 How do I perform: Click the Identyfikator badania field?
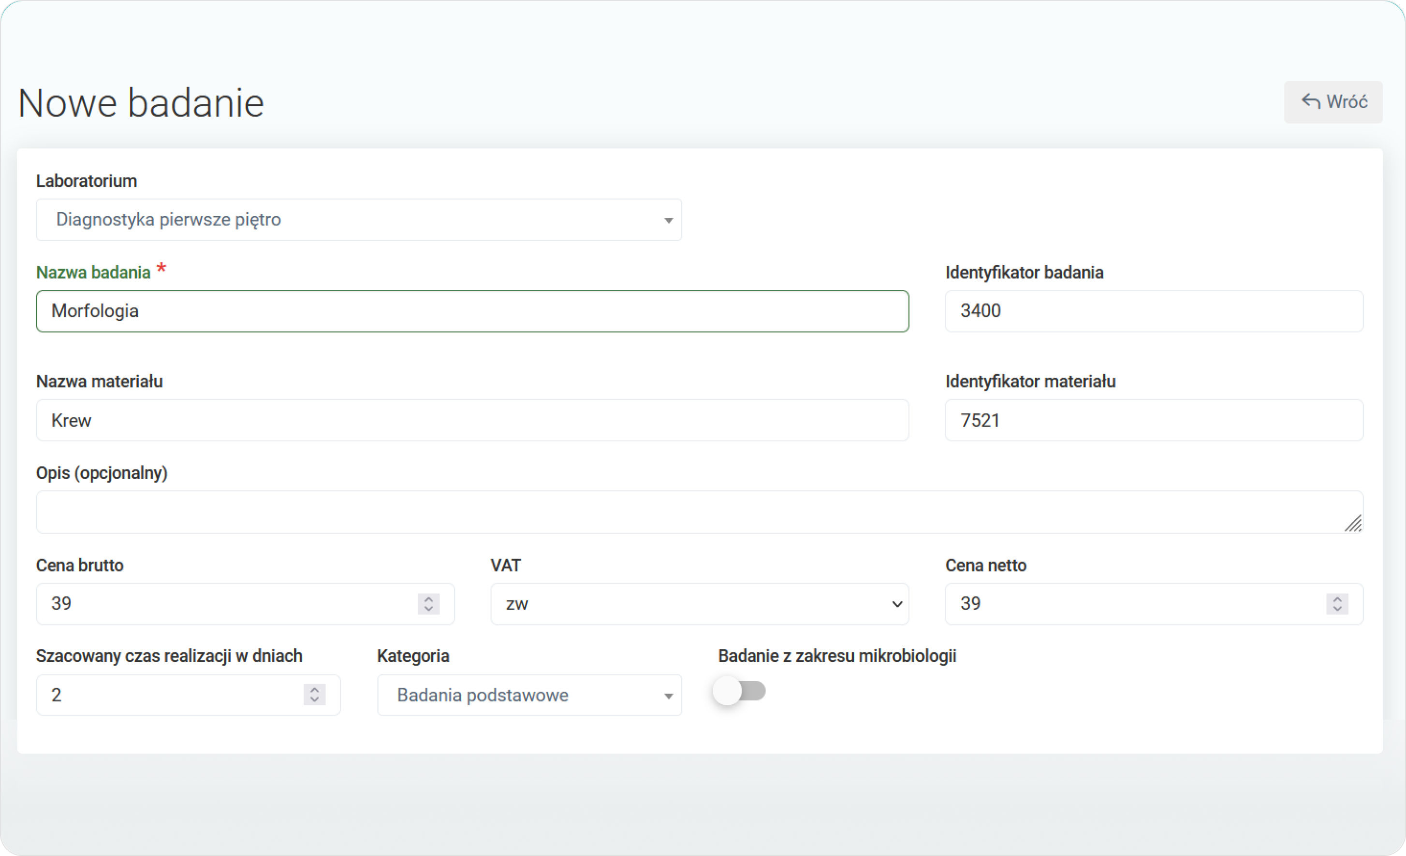[1153, 312]
